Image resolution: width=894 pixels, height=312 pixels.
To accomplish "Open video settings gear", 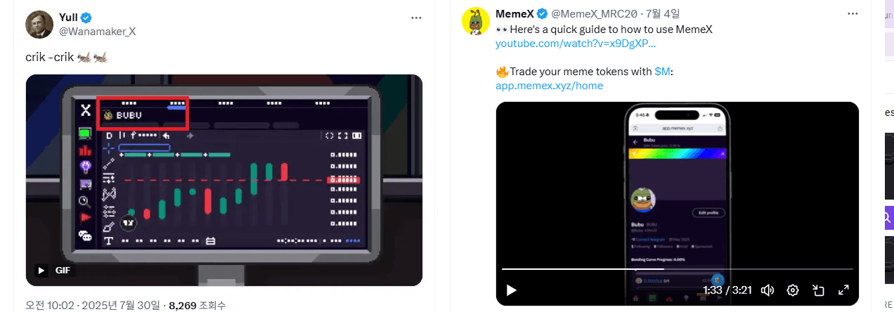I will pyautogui.click(x=793, y=290).
